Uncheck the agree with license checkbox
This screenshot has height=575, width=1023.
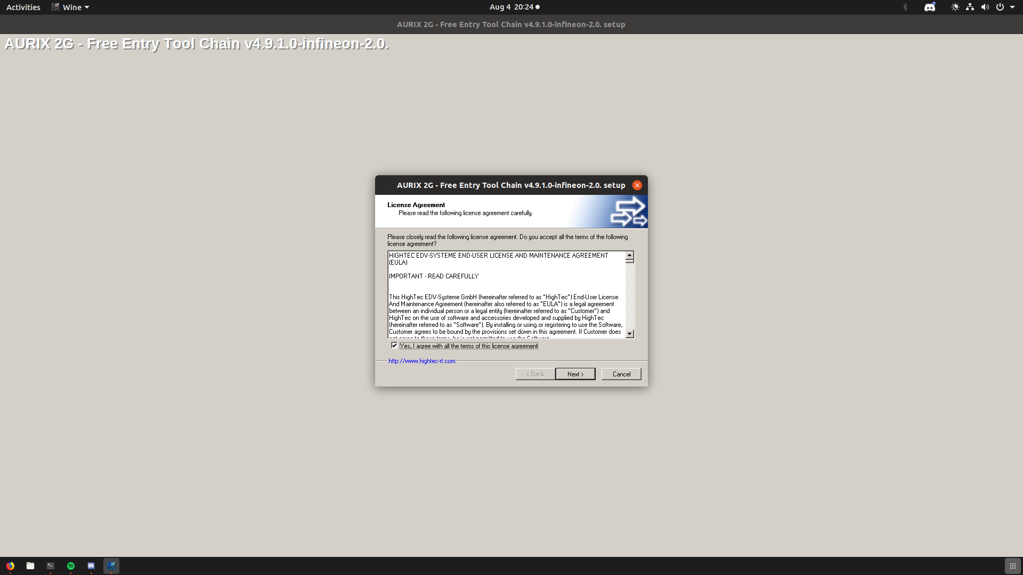[x=394, y=346]
